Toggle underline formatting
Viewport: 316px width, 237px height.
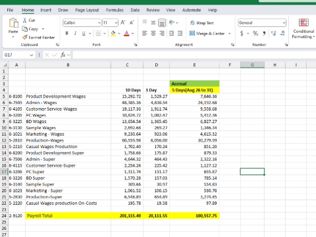pos(84,34)
